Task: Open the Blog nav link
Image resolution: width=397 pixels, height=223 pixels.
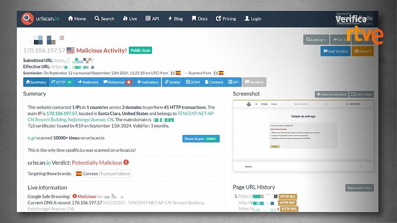Action: point(176,18)
